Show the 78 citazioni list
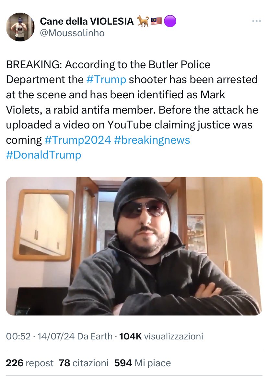The height and width of the screenshot is (376, 268). [x=84, y=363]
